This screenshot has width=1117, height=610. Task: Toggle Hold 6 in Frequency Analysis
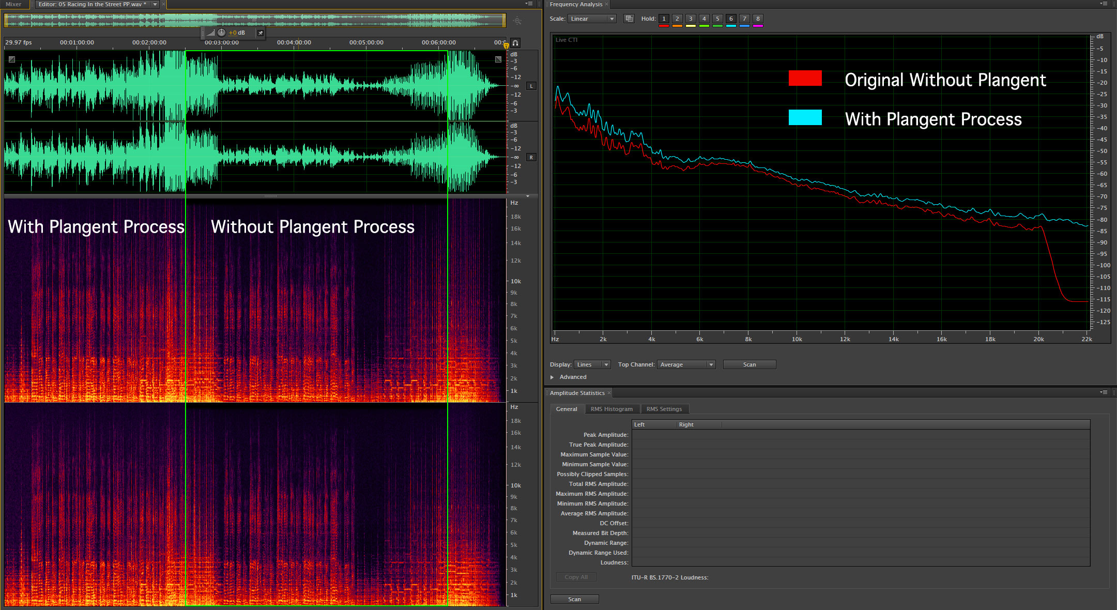click(x=731, y=19)
